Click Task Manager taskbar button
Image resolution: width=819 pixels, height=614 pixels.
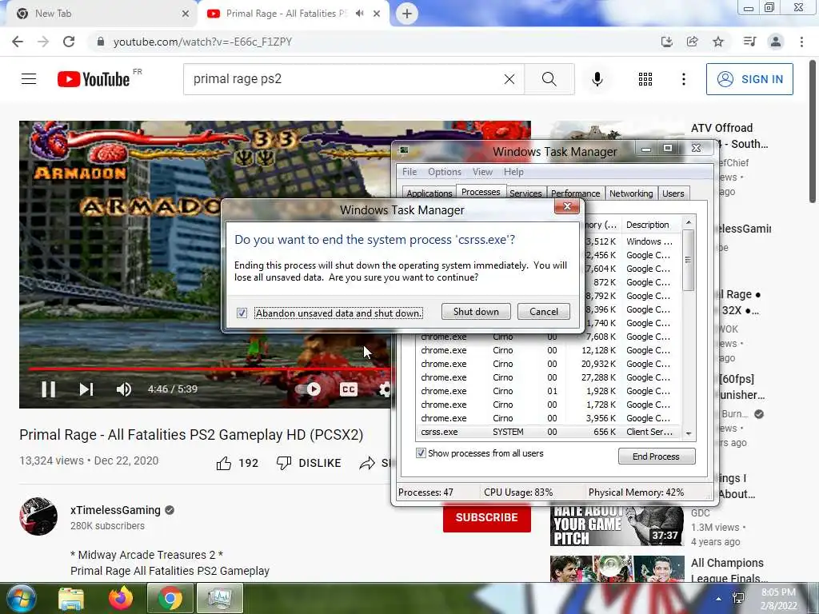[219, 598]
